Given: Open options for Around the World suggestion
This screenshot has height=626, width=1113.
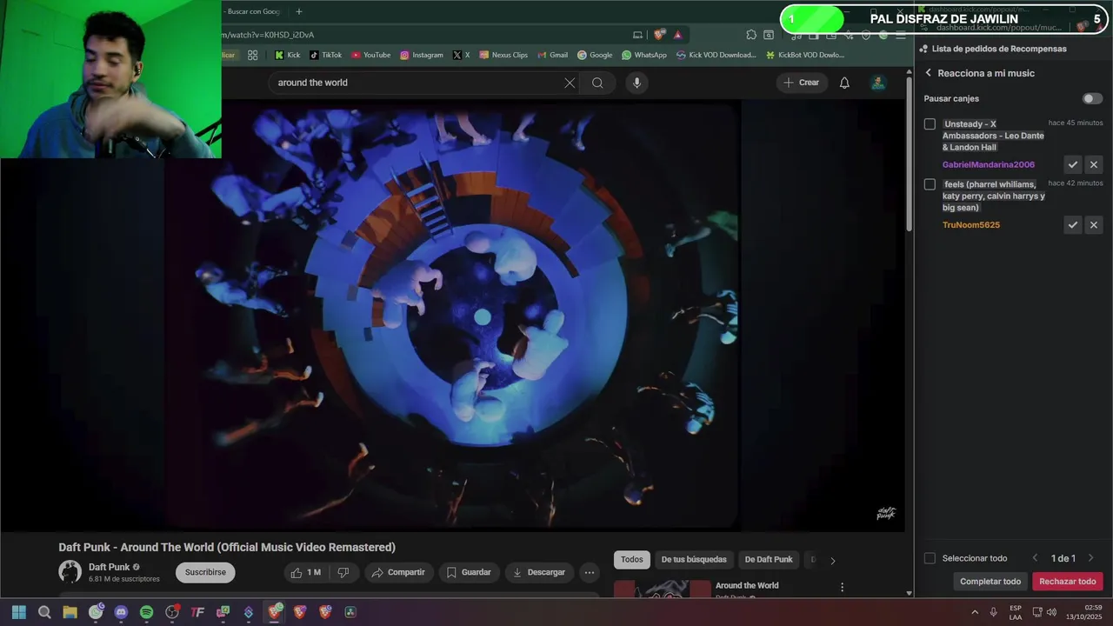Looking at the screenshot, I should click(x=842, y=587).
